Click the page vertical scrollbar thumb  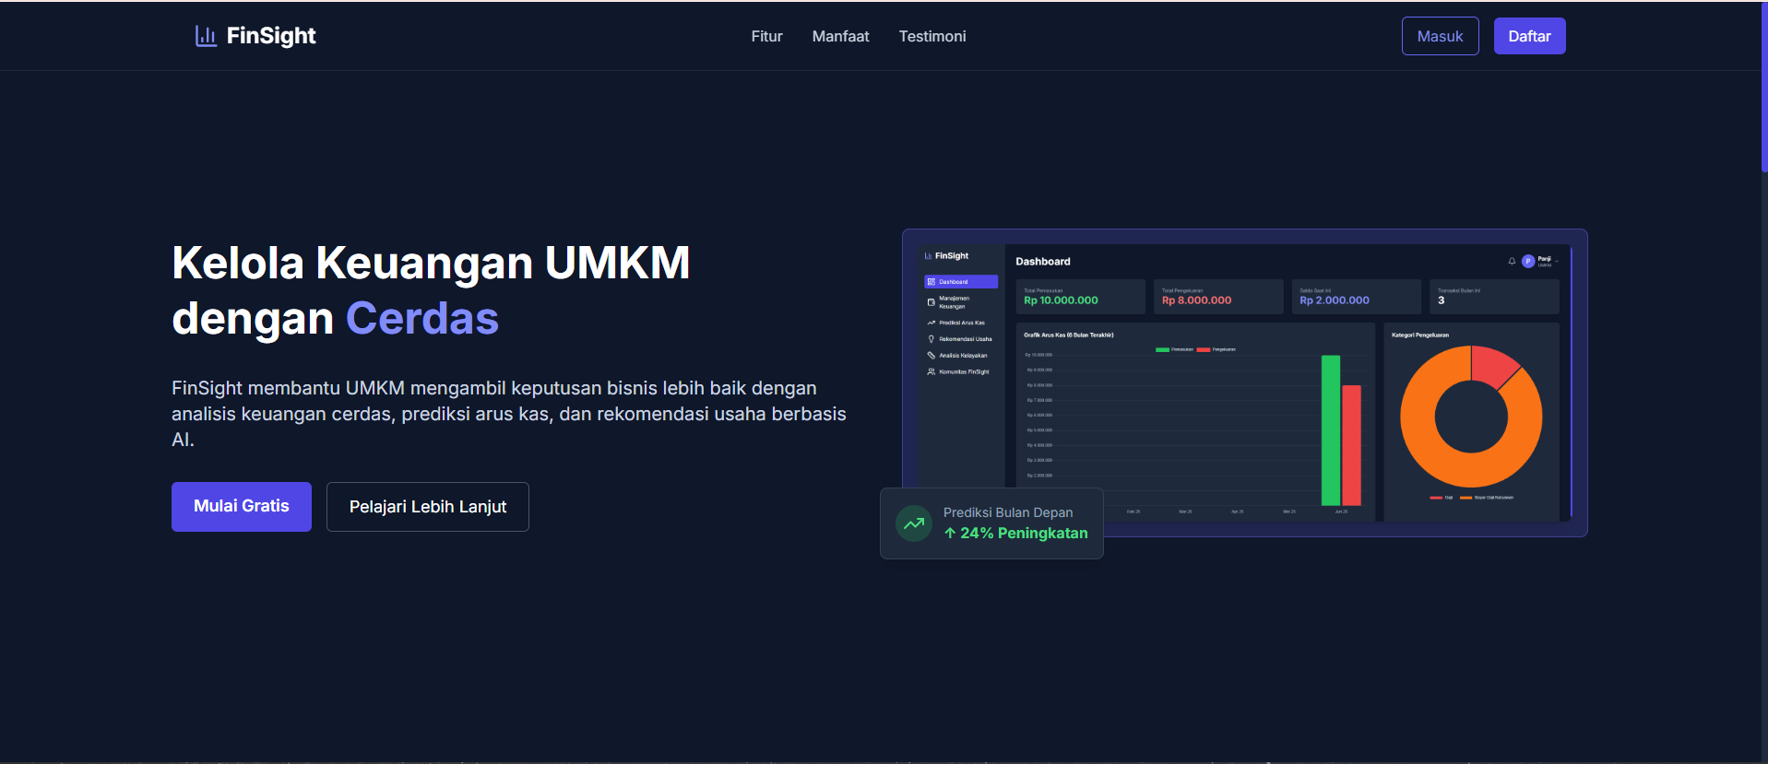[1763, 88]
